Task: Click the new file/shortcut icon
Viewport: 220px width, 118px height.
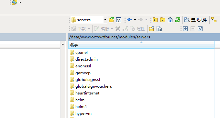Action: click(x=159, y=29)
